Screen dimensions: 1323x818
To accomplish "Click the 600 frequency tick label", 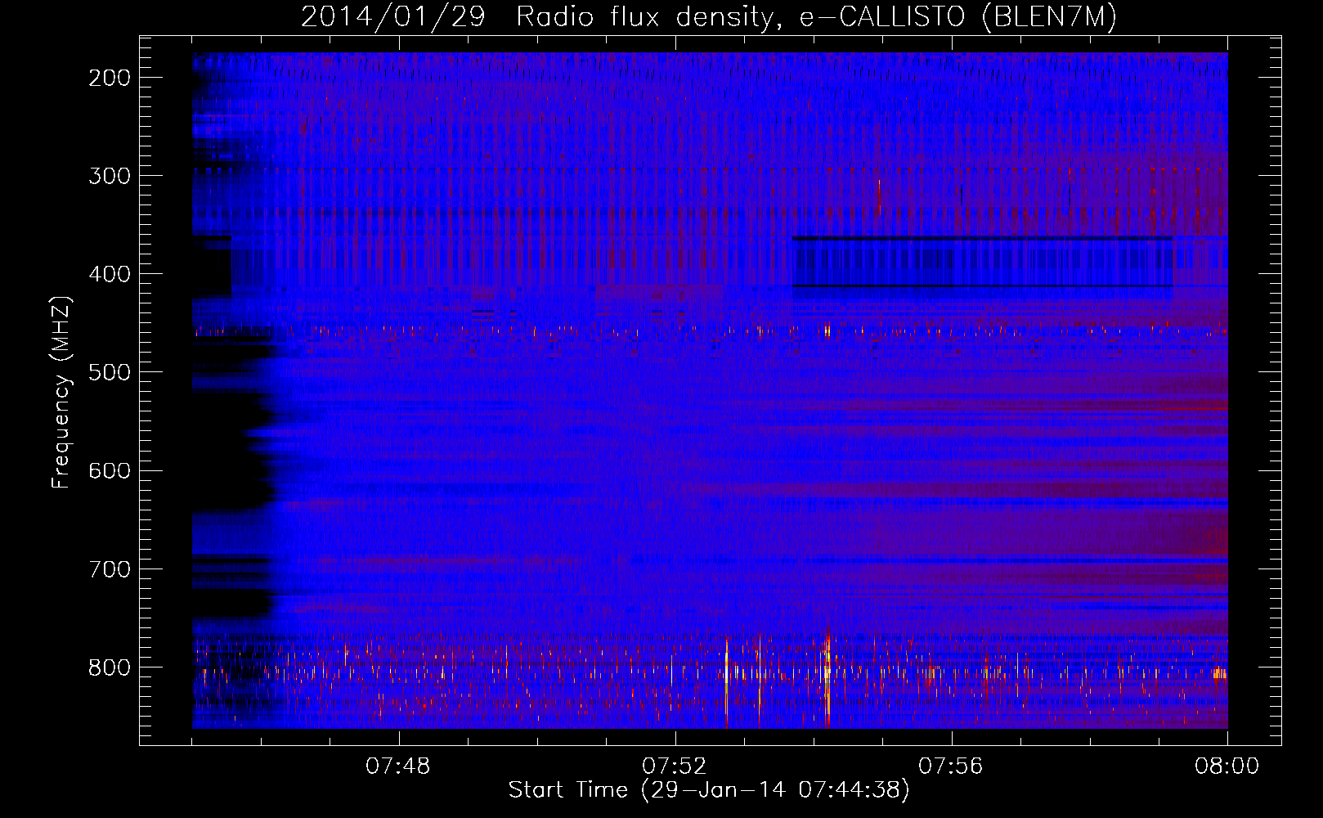I will click(x=110, y=470).
